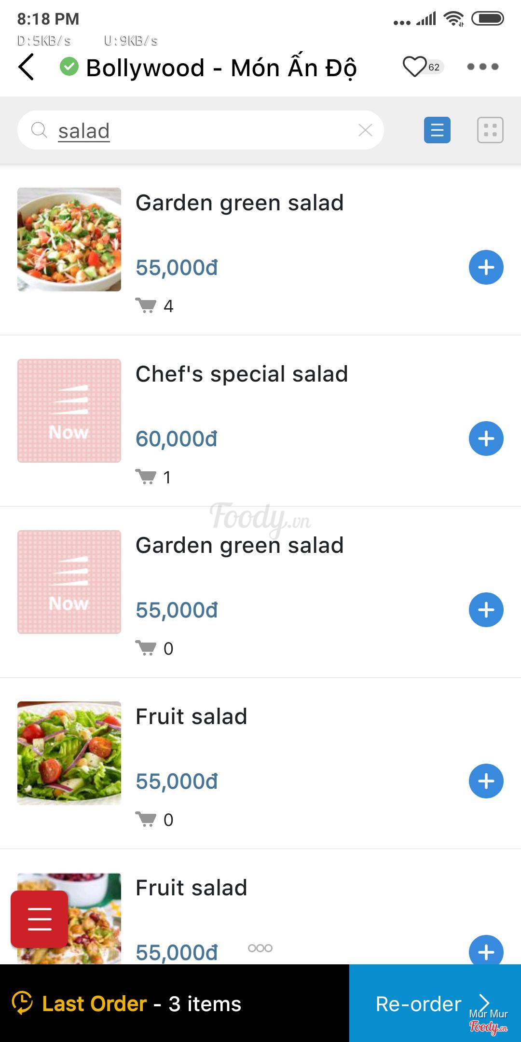Open the first Fruit salad thumbnail
Viewport: 521px width, 1042px height.
click(69, 753)
